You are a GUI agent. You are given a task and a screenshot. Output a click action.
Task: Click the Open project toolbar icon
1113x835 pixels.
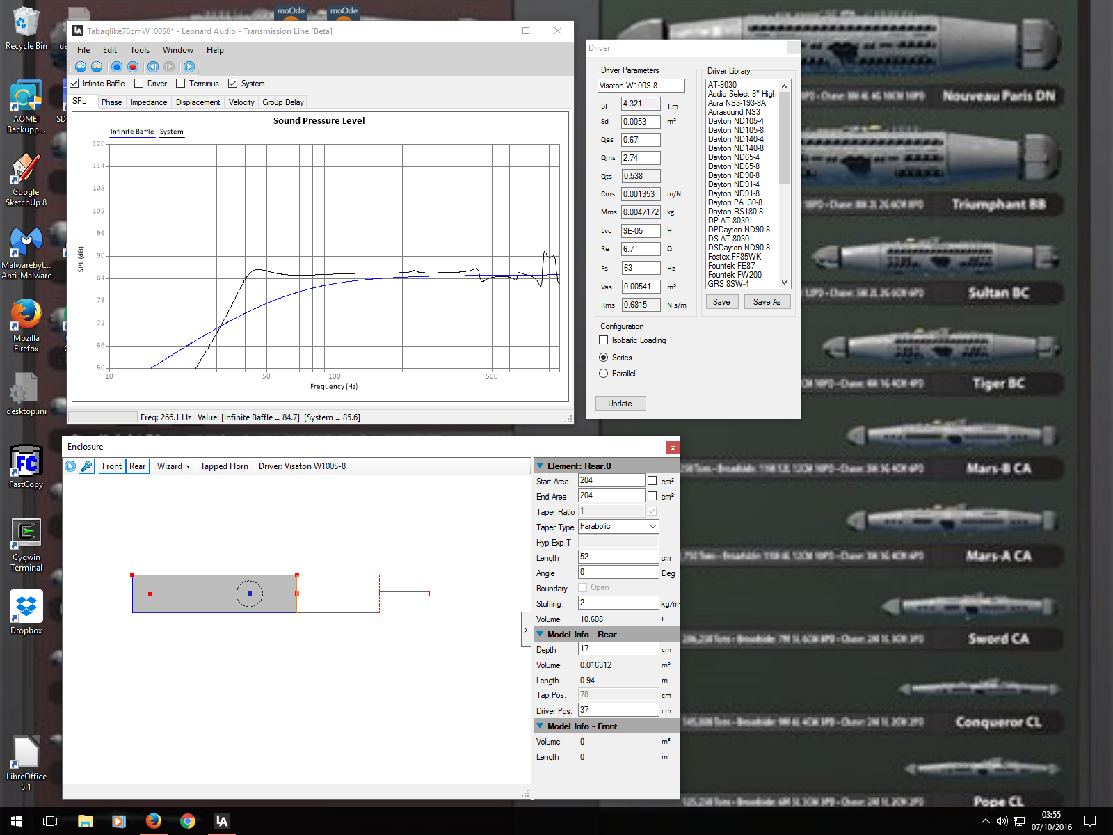97,67
